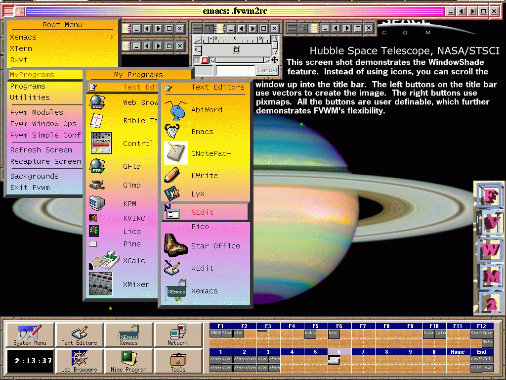Click the vertical scrollbar thumb in ruler window

tap(275, 46)
